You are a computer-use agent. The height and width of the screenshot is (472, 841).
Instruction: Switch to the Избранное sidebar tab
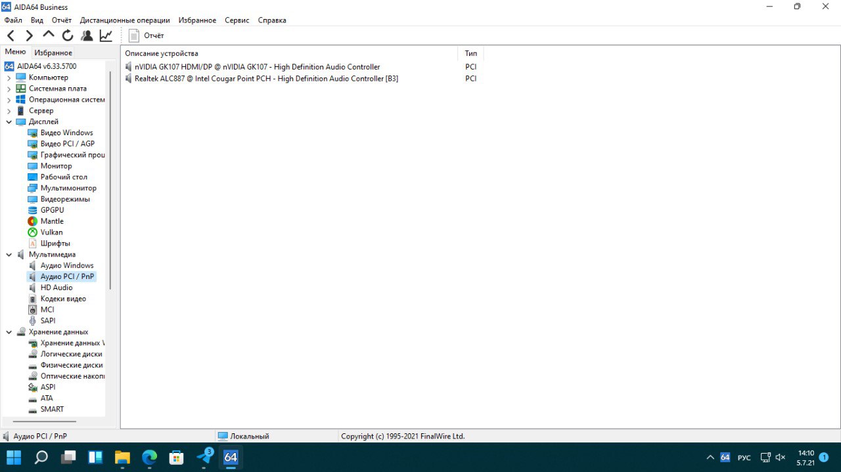click(x=53, y=53)
